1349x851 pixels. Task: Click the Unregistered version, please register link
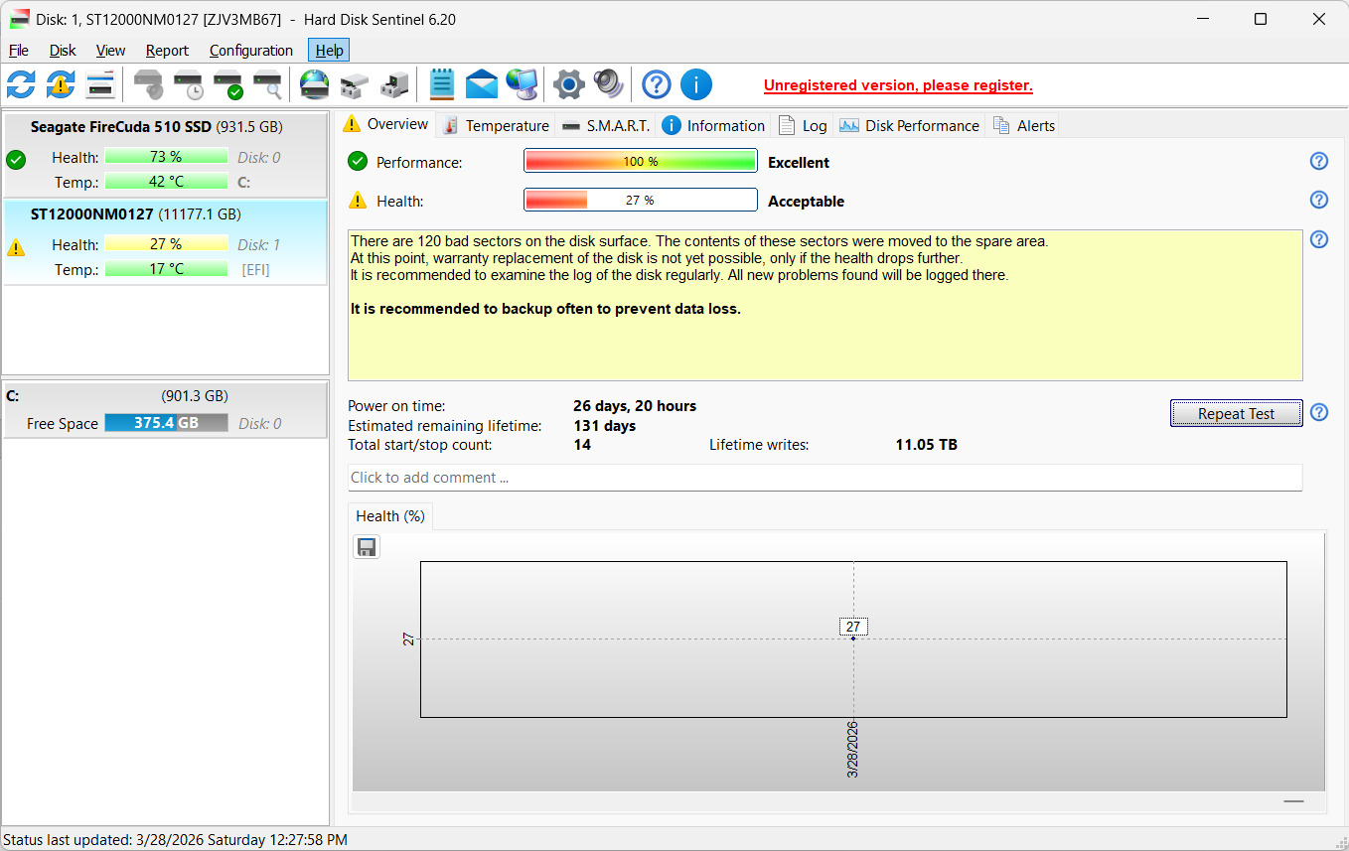(898, 85)
